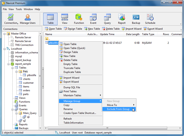Open the Tools menu
The image size is (184, 136).
(19, 9)
